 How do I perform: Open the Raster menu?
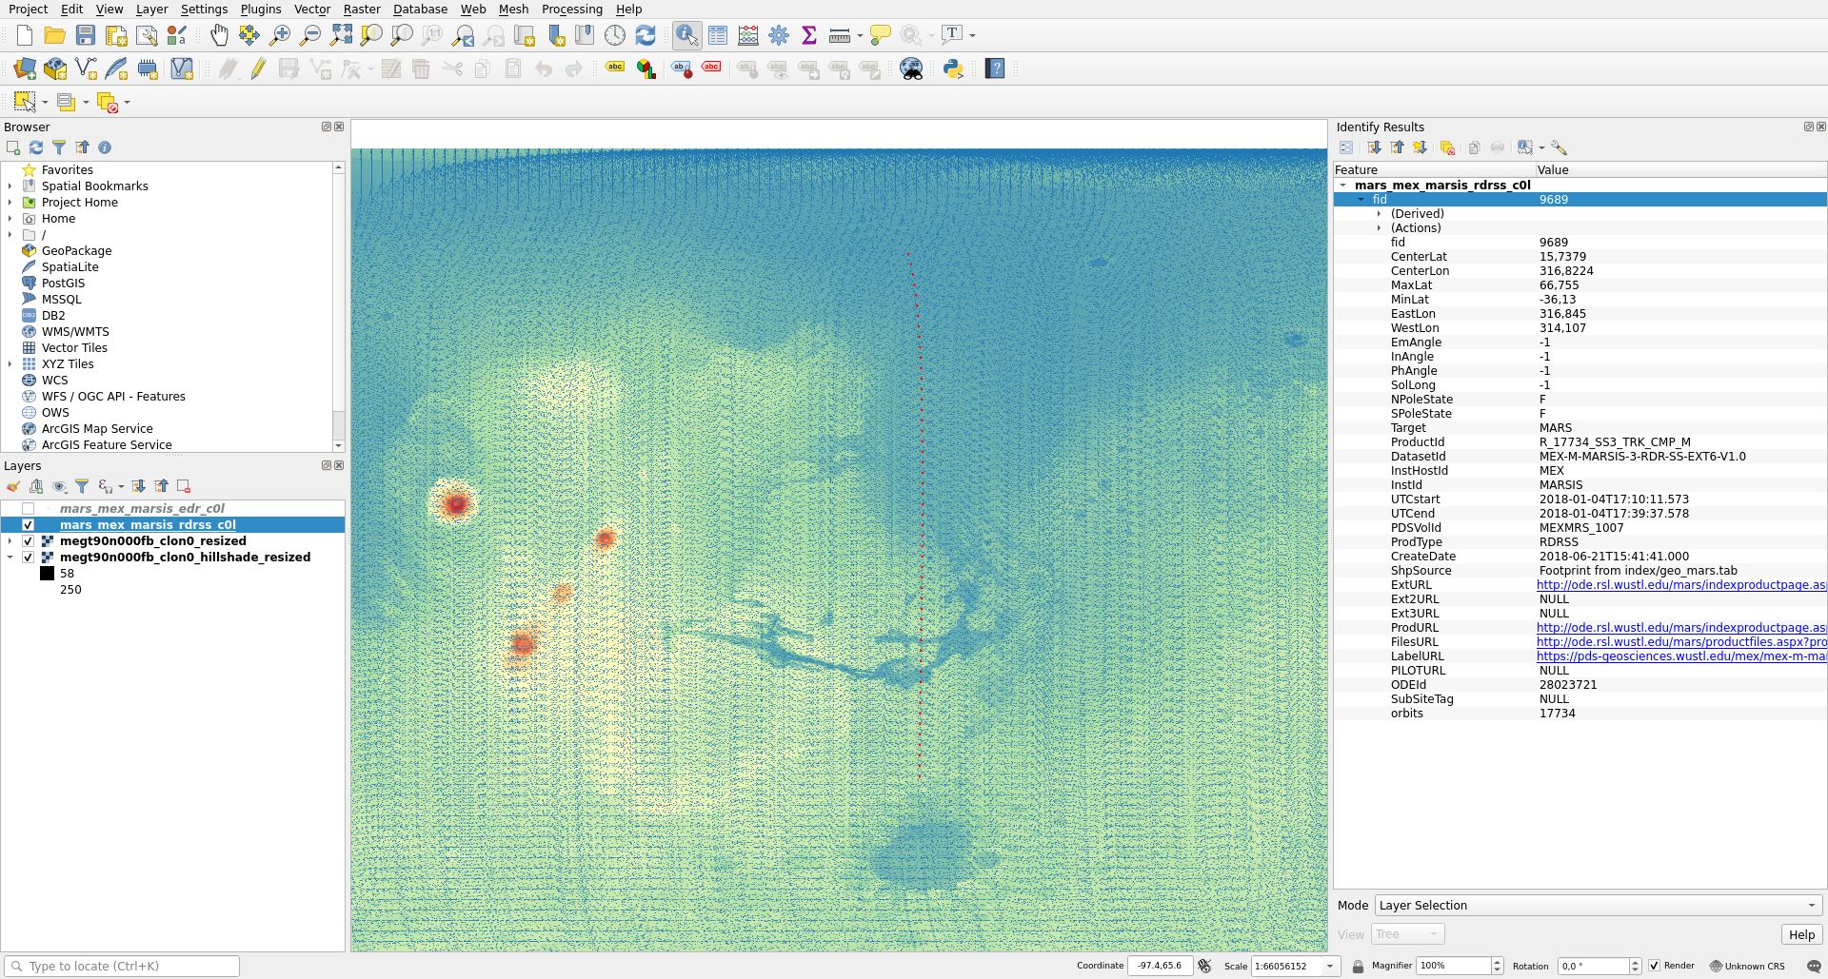362,10
